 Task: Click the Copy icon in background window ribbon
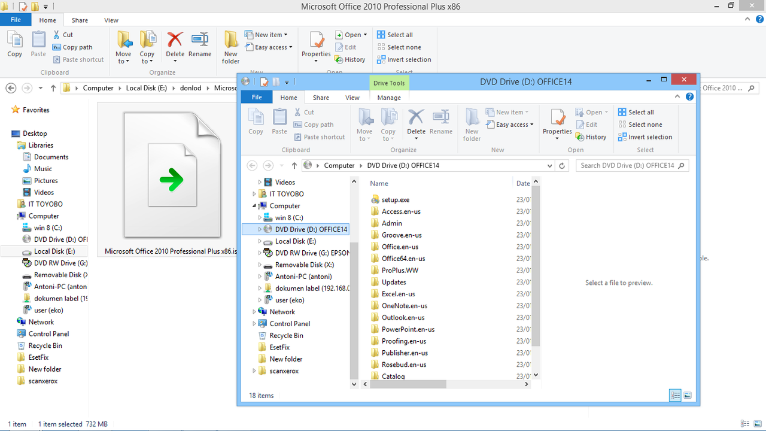(x=15, y=40)
